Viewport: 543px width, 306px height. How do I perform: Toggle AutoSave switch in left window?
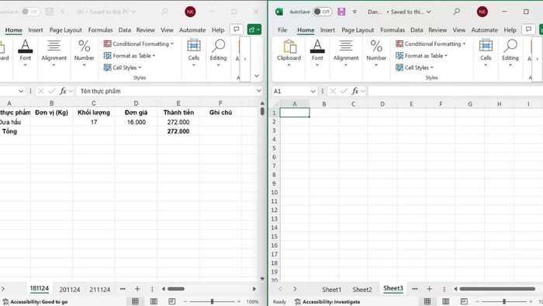(30, 12)
